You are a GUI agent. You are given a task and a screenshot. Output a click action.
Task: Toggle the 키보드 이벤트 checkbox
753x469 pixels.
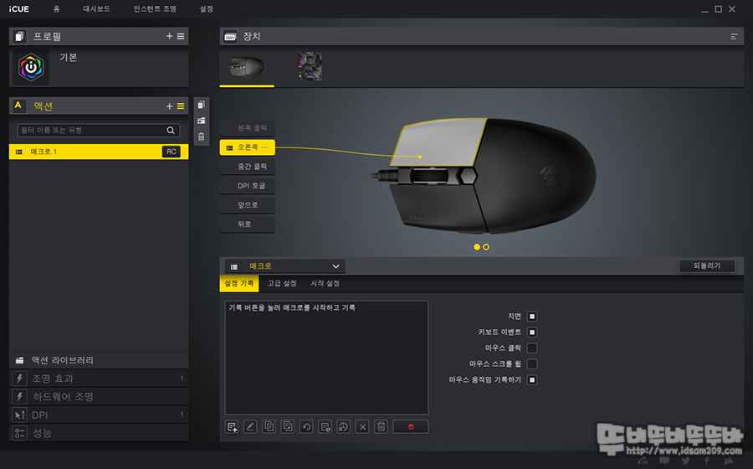532,332
